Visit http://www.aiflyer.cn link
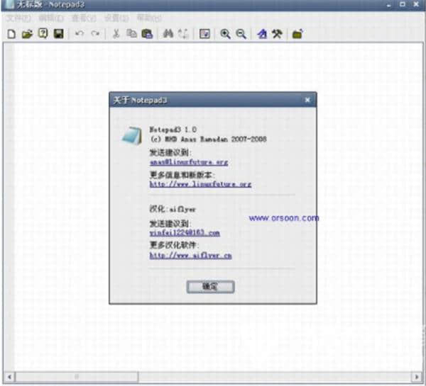 coord(191,256)
